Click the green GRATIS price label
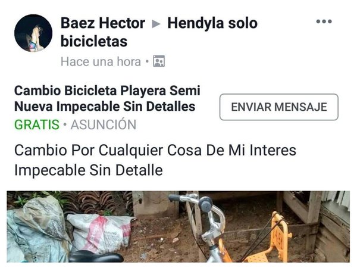The image size is (357, 268). [37, 124]
